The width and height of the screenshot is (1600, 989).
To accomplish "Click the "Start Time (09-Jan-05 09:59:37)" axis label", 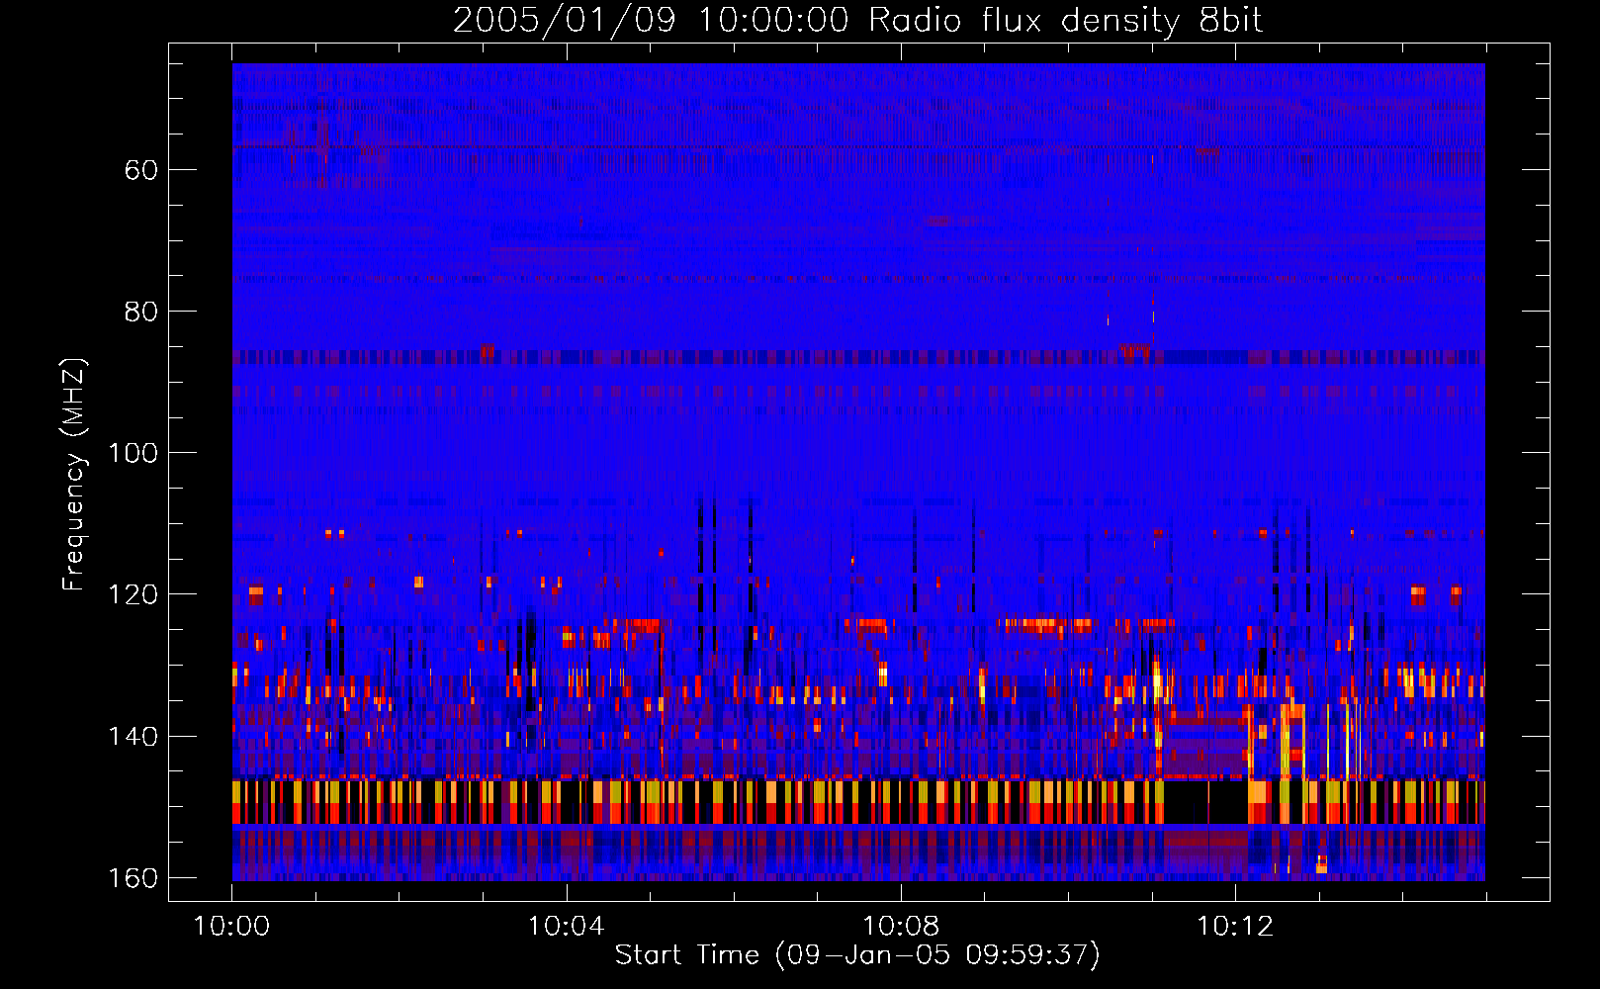I will click(x=857, y=955).
